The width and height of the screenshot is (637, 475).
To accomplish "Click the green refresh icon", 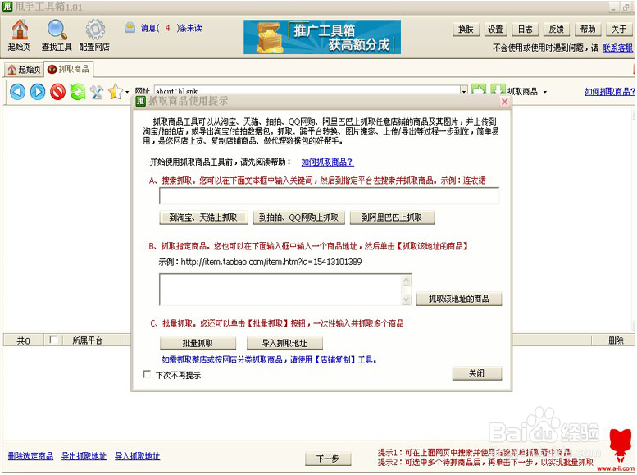I will (78, 92).
